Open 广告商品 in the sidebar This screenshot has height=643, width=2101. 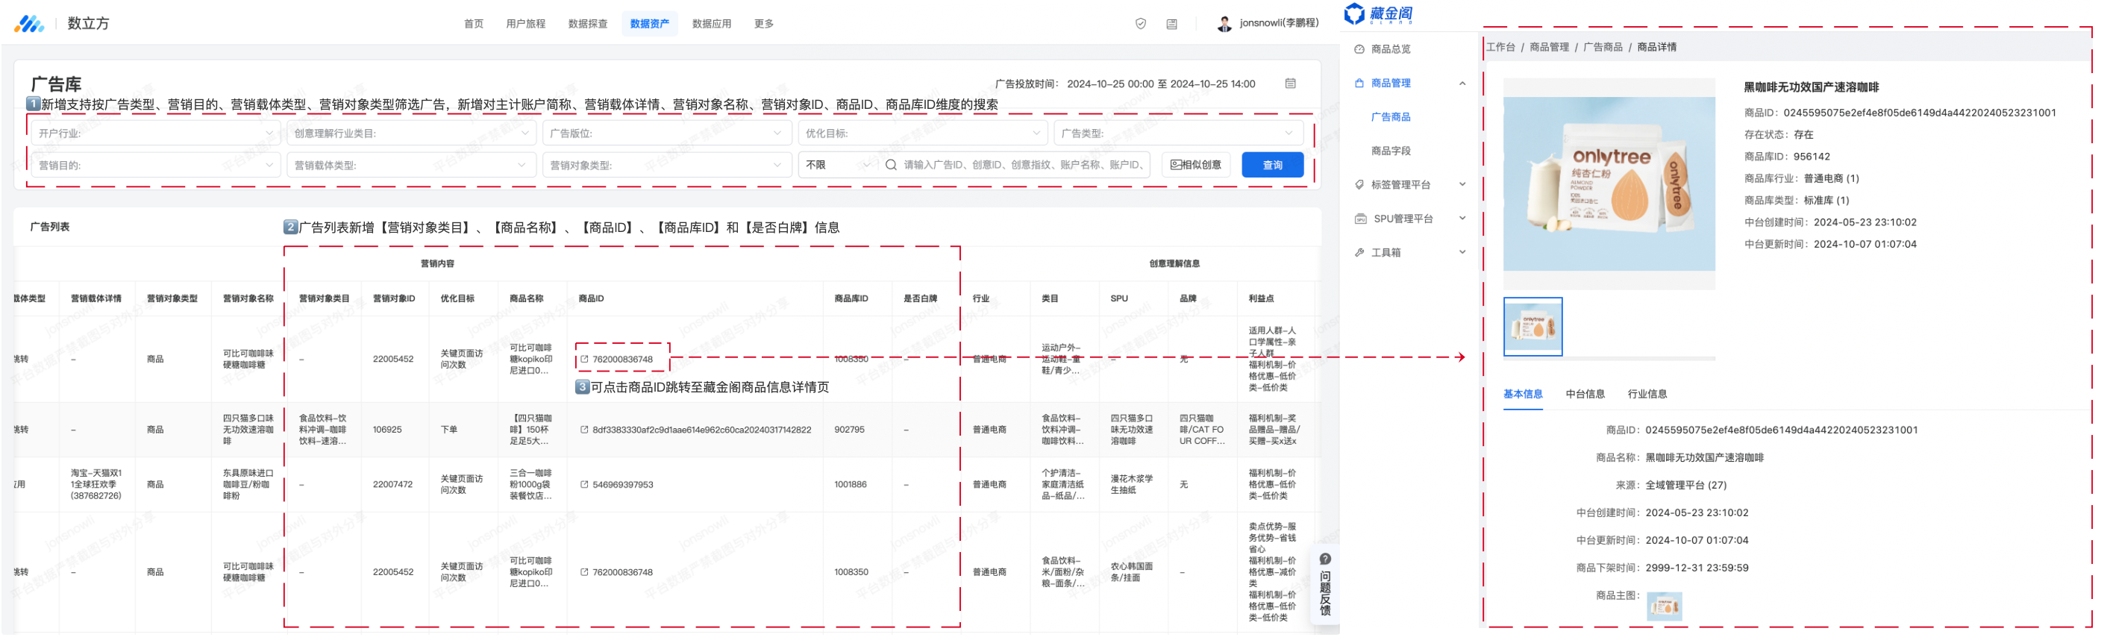1390,117
